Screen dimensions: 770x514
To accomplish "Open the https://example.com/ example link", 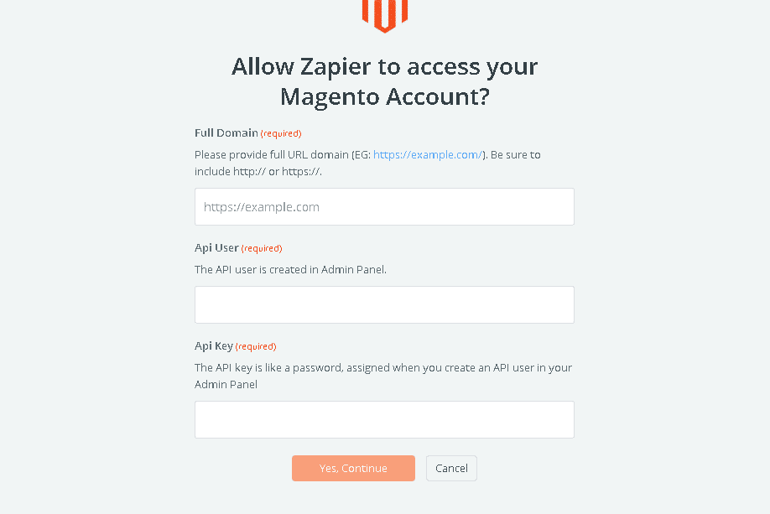I will [428, 155].
